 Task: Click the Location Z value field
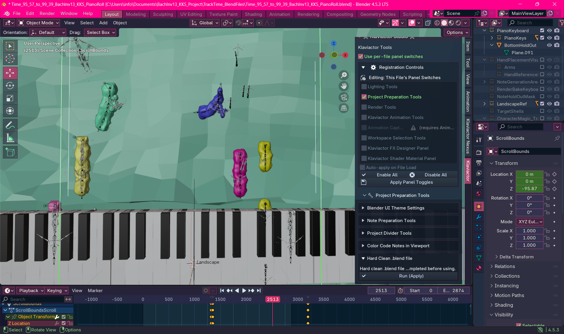click(529, 189)
